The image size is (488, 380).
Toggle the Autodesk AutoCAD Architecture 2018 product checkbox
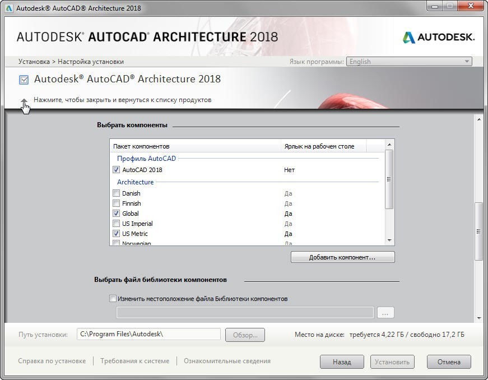tap(24, 80)
